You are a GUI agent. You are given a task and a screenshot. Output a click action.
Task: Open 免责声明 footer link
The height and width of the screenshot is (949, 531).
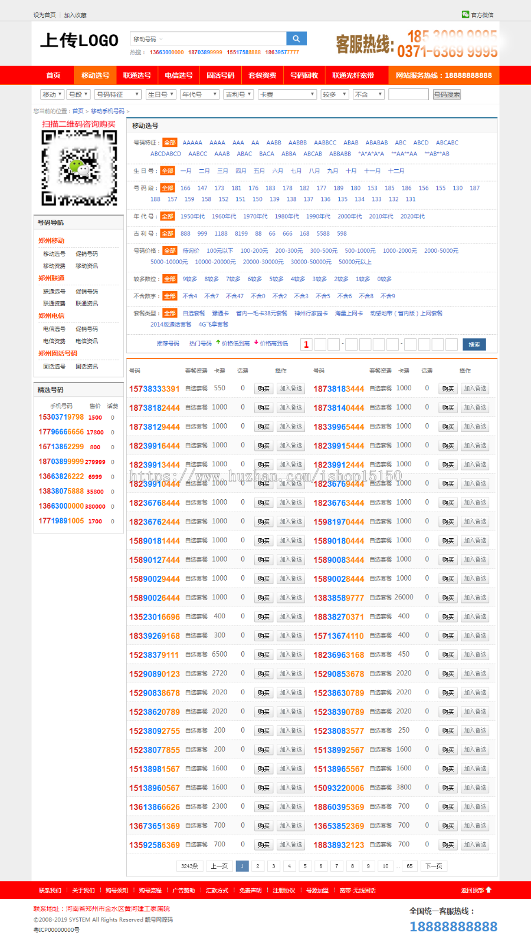pos(250,890)
